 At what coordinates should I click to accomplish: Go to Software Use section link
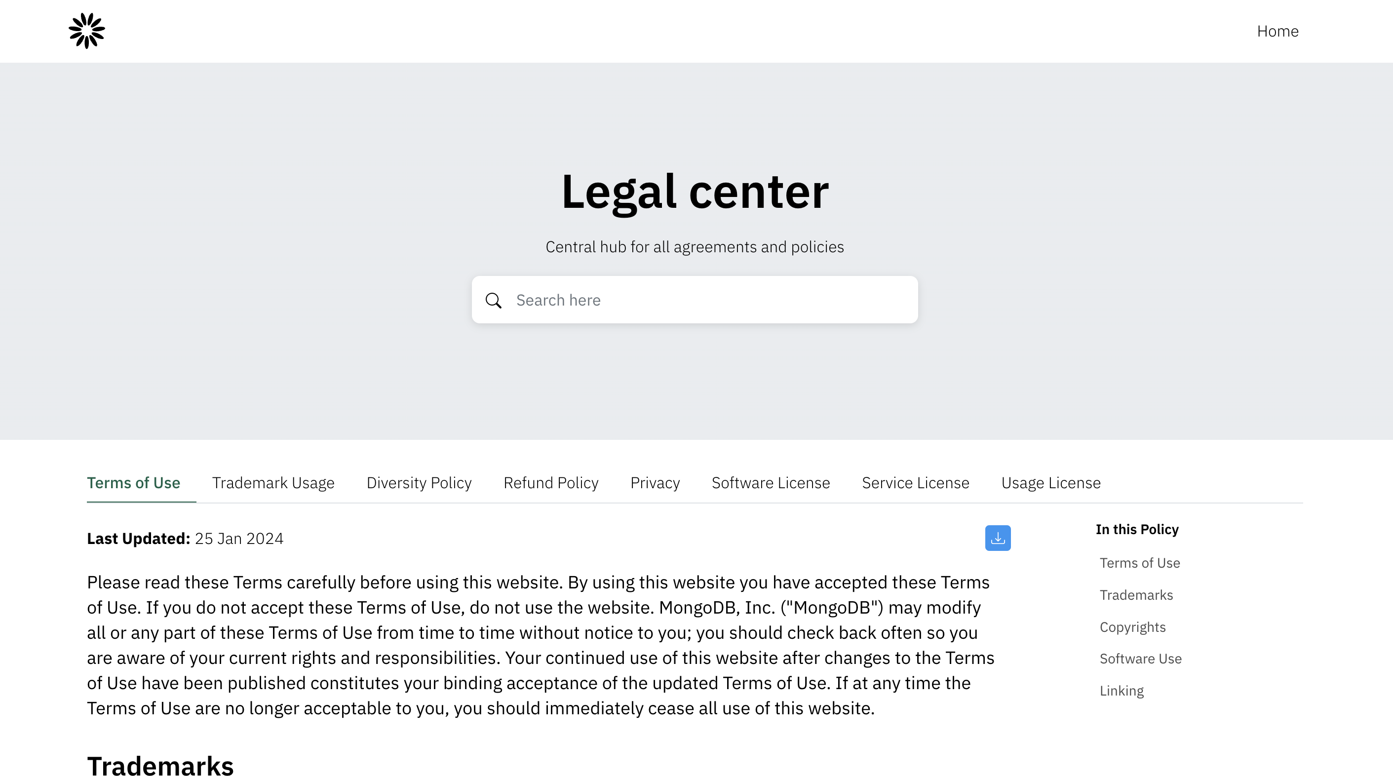(1140, 659)
